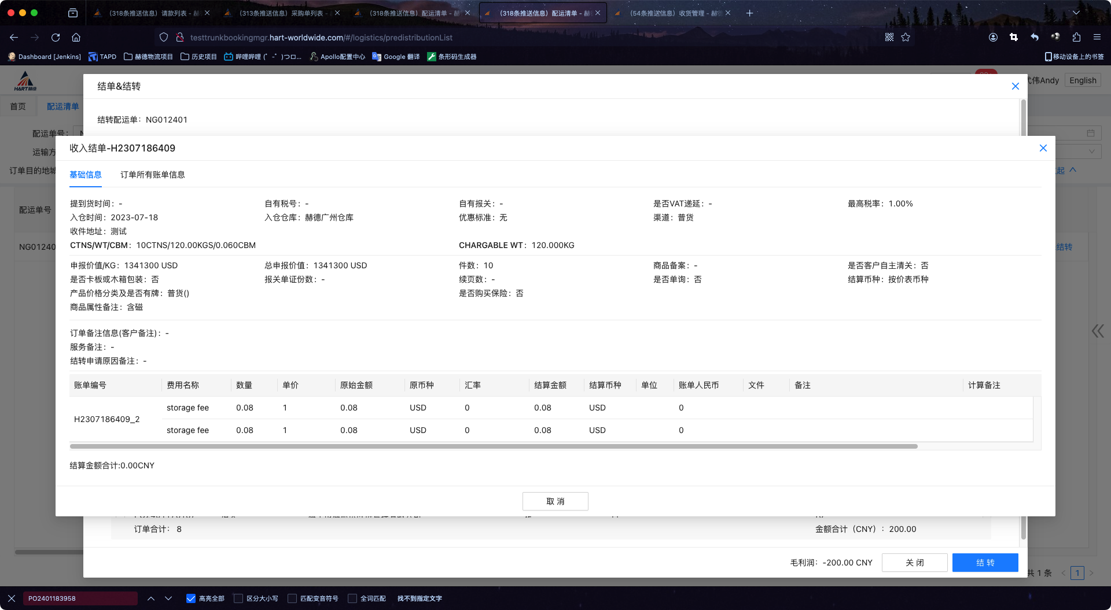This screenshot has width=1111, height=610.
Task: Click the double-chevron collapse panel icon
Action: tap(1097, 331)
